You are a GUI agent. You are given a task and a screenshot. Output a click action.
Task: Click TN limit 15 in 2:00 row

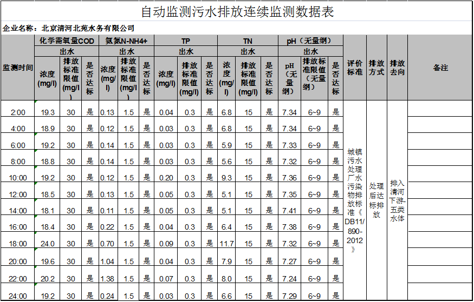248,109
